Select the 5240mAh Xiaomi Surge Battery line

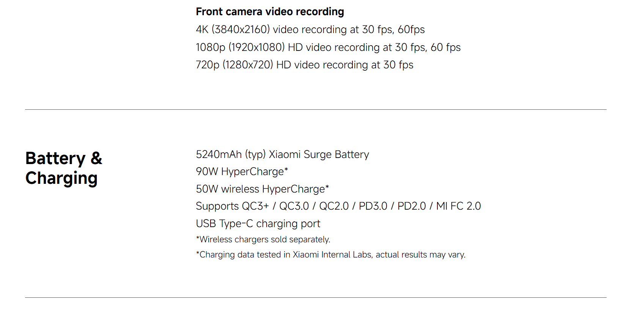point(282,155)
